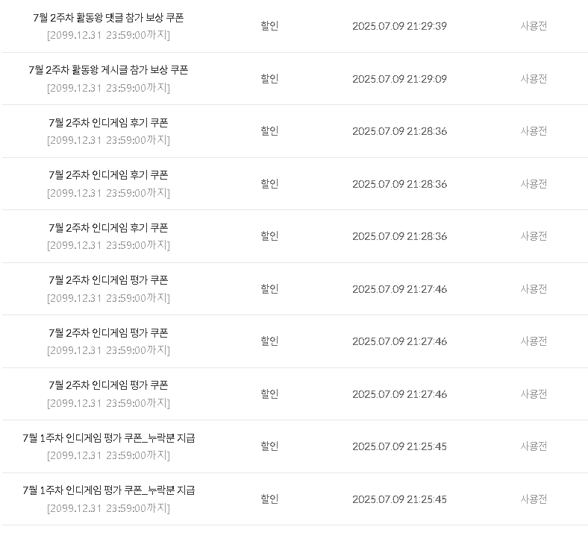
Task: Open the 활동왕 댓글 참가 보상 쿠폰 entry
Action: tap(108, 18)
